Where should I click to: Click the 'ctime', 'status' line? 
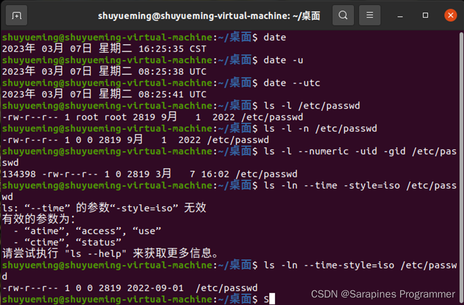67,242
